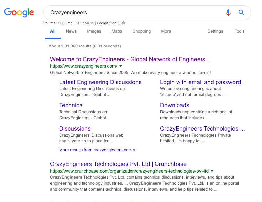Click Crunchbase result description snippet

pos(144,183)
